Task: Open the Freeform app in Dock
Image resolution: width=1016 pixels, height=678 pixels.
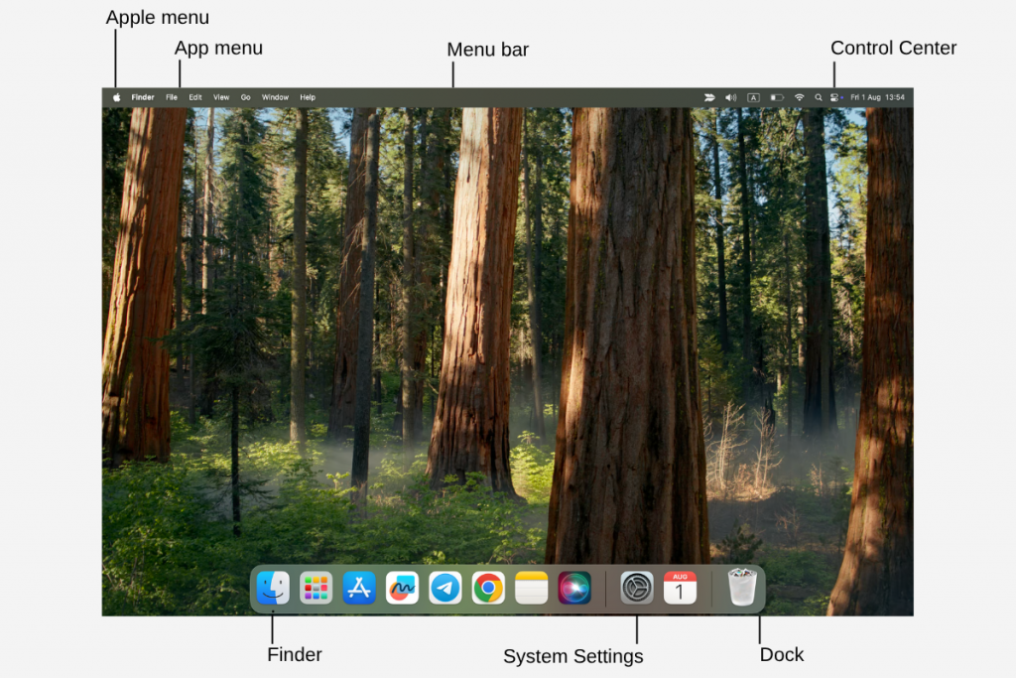Action: coord(402,588)
